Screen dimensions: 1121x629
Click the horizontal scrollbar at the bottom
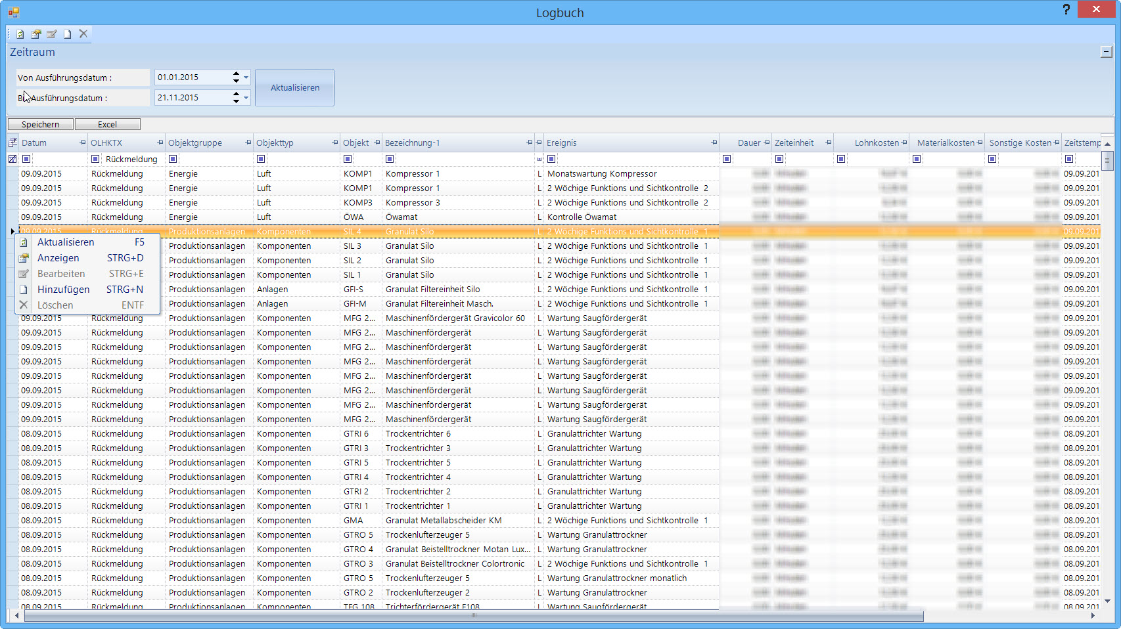coord(473,616)
